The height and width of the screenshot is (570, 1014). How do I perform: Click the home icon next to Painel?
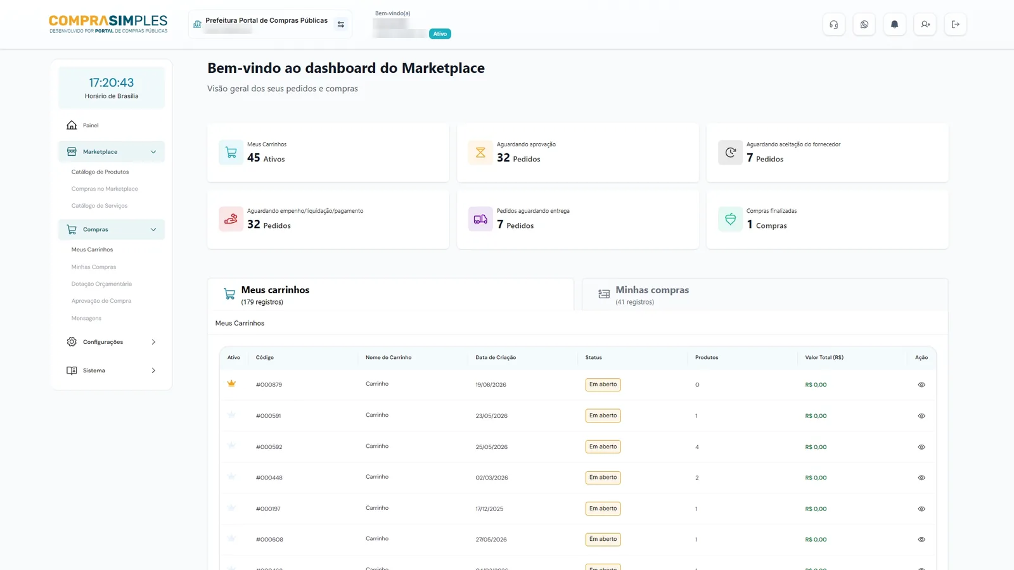[x=72, y=125]
